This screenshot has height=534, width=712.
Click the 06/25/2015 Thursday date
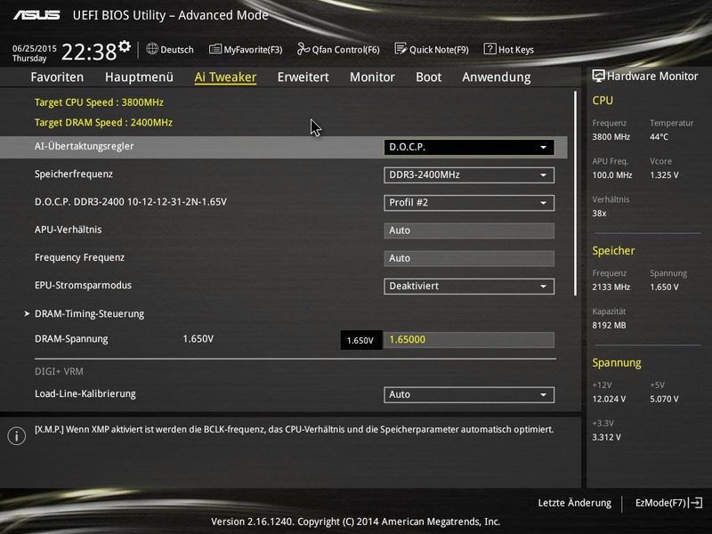(35, 53)
